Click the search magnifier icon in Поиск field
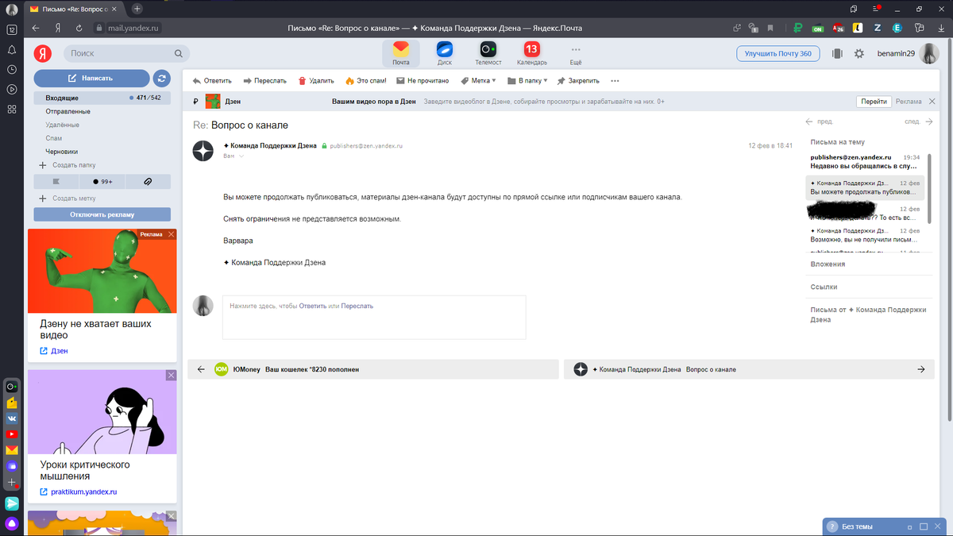The height and width of the screenshot is (536, 953). [179, 53]
